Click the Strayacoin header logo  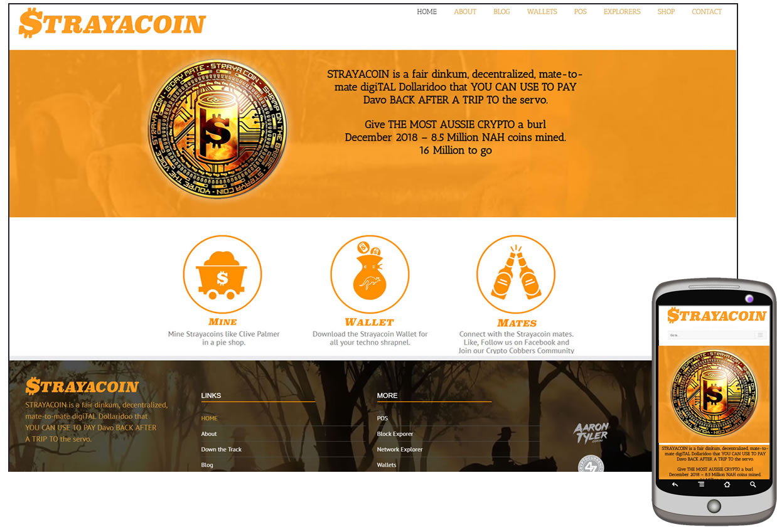coord(112,23)
